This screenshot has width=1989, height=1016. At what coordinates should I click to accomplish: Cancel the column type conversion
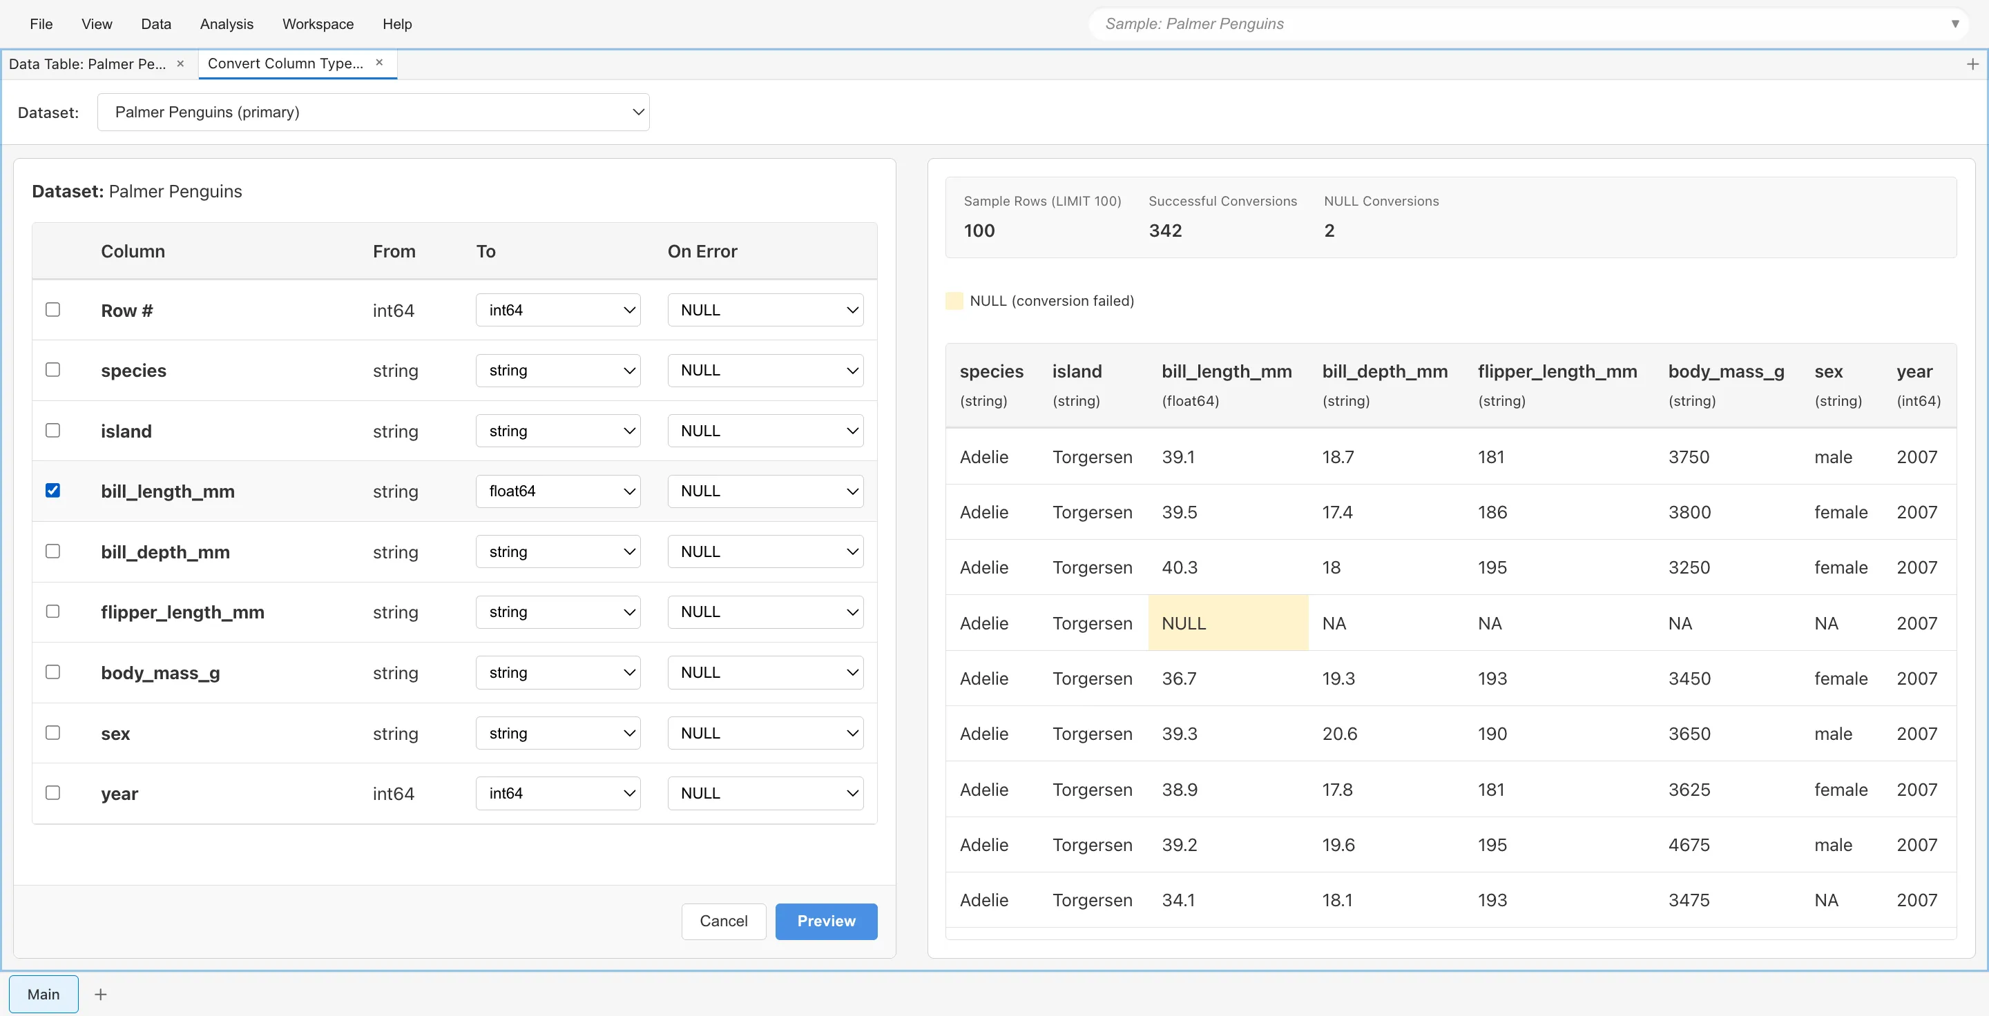(x=722, y=920)
